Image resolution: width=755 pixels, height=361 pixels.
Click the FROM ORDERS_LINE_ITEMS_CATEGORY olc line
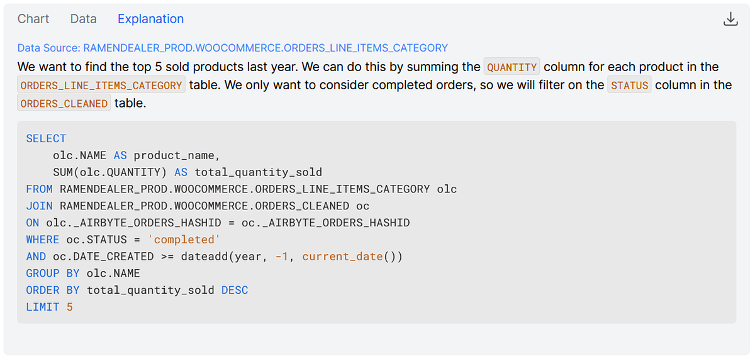(242, 189)
